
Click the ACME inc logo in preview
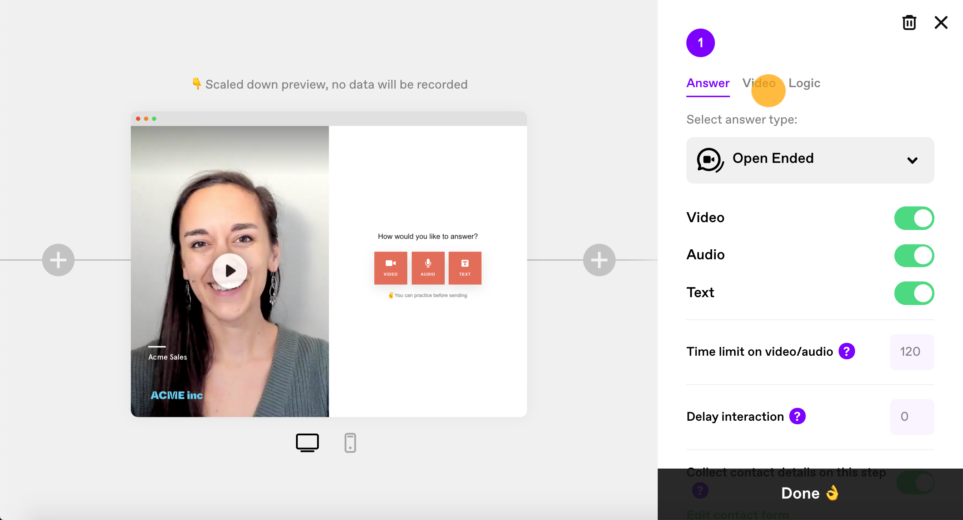[x=177, y=395]
